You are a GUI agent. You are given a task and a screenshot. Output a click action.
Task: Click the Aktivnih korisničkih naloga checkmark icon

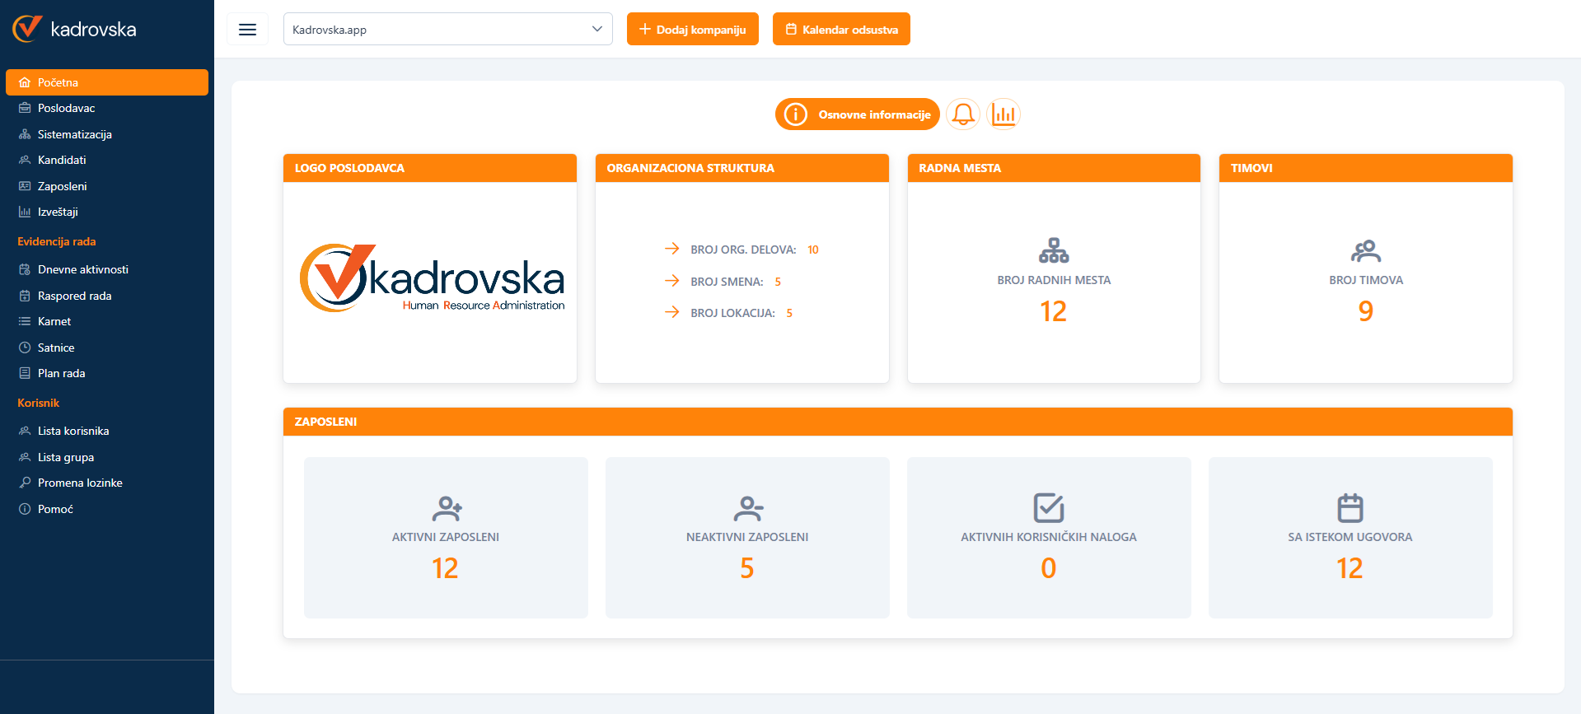click(1049, 508)
